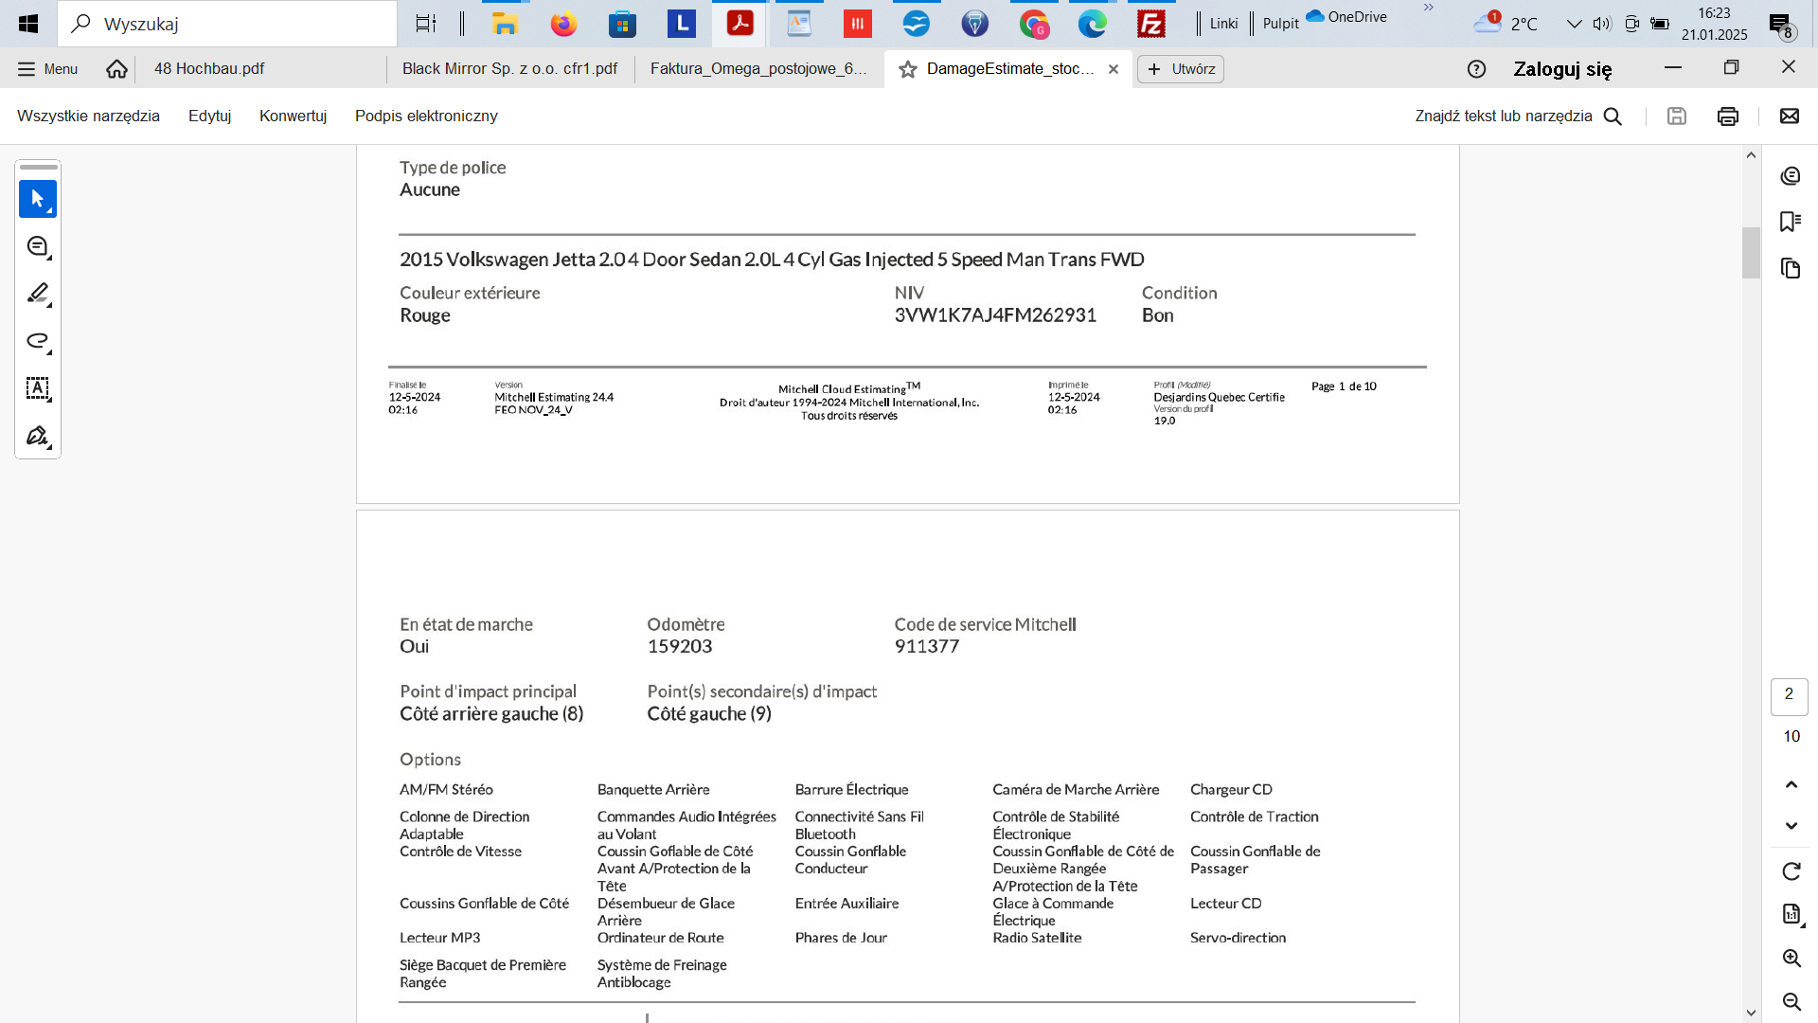Select the highlight pen tool
This screenshot has width=1818, height=1023.
pos(38,294)
